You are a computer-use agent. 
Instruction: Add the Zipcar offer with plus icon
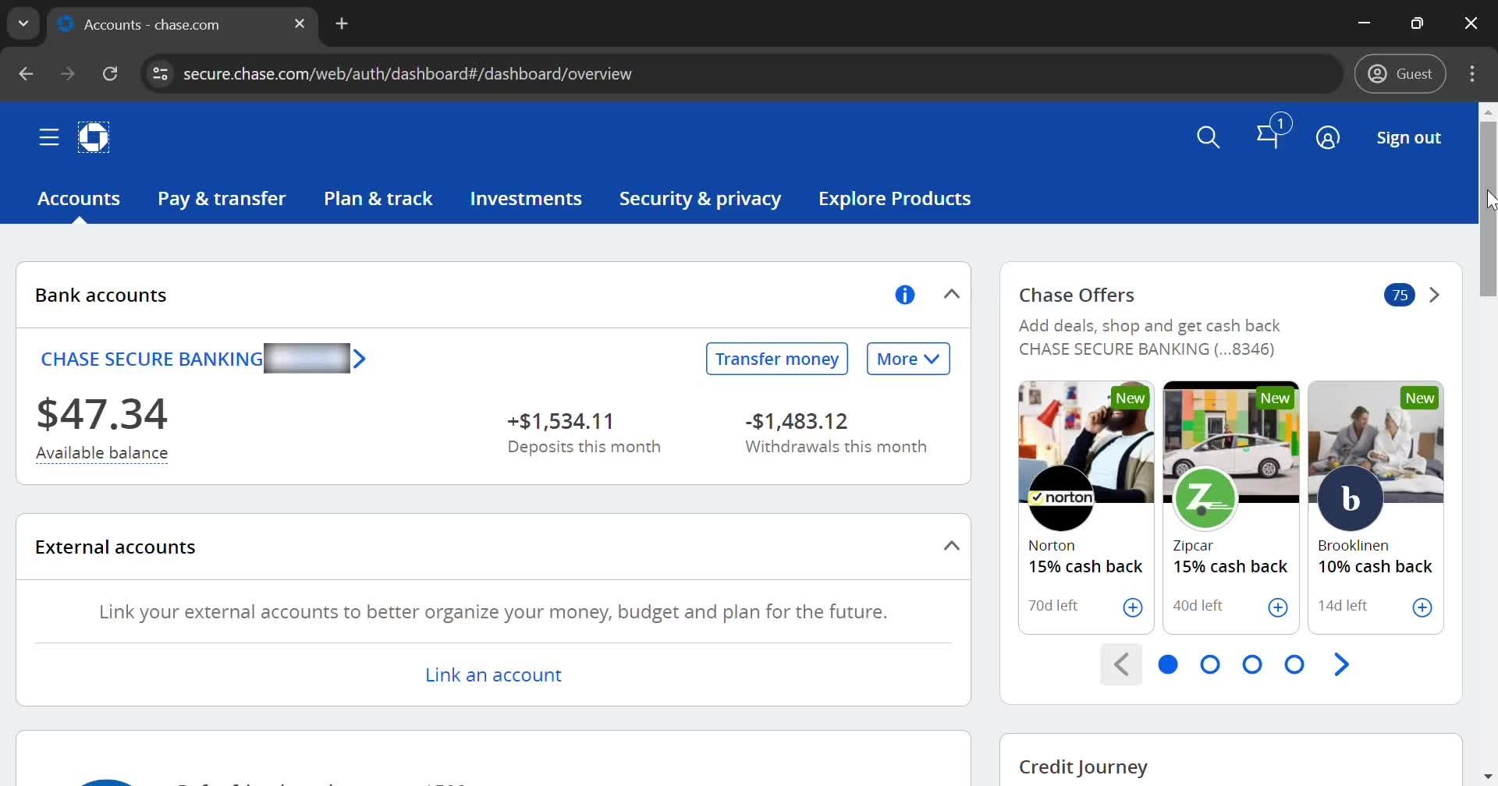(1277, 607)
